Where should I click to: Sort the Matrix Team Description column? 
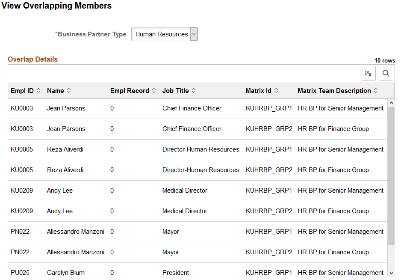tap(376, 90)
